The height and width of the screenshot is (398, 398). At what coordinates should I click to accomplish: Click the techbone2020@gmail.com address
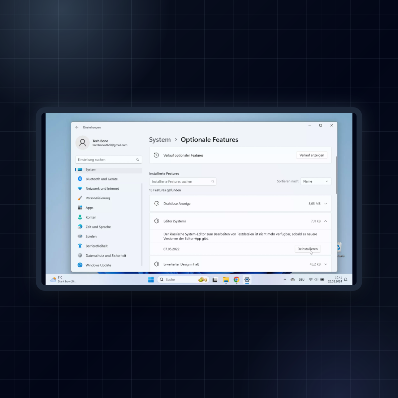point(110,145)
